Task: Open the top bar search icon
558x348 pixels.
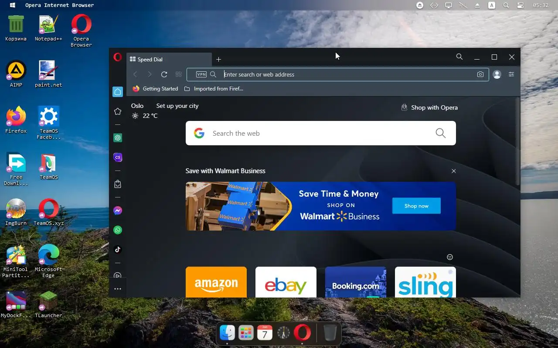Action: click(506, 5)
